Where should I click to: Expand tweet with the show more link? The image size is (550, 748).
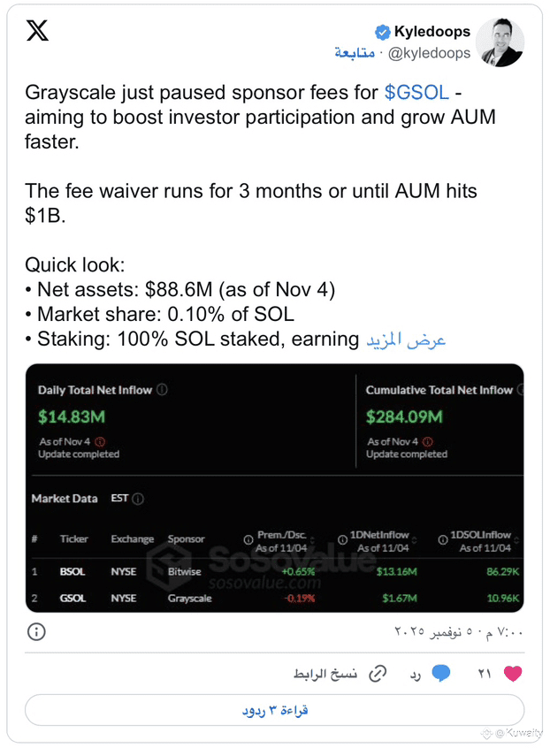click(x=406, y=340)
